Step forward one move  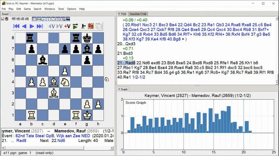click(32, 26)
